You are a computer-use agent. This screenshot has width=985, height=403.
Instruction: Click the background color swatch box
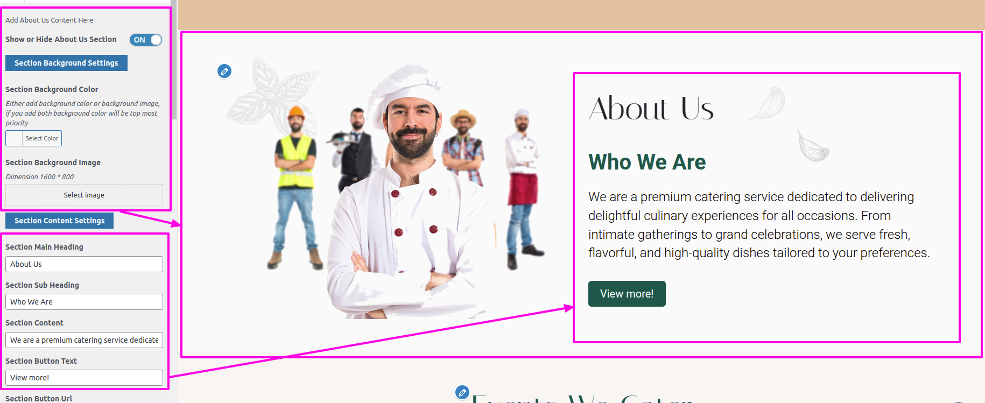pos(14,138)
